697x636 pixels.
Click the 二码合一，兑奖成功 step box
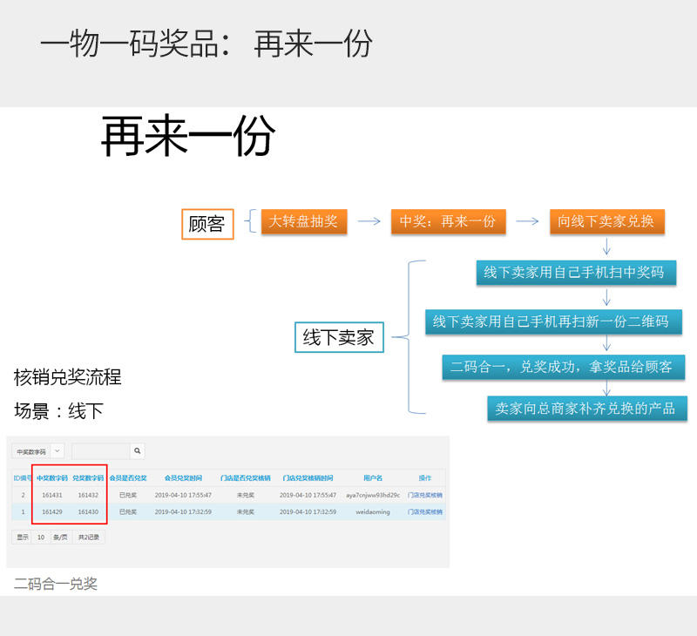pyautogui.click(x=561, y=367)
